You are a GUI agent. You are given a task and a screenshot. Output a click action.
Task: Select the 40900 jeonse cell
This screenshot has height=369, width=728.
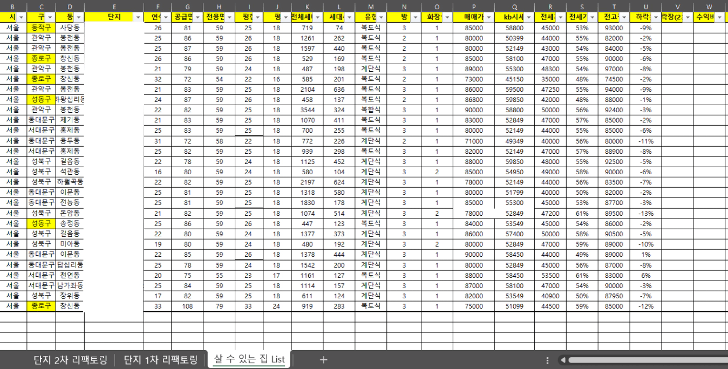[550, 295]
